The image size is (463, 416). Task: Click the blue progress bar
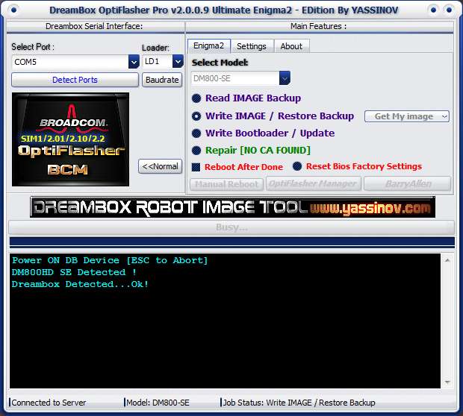[x=232, y=242]
